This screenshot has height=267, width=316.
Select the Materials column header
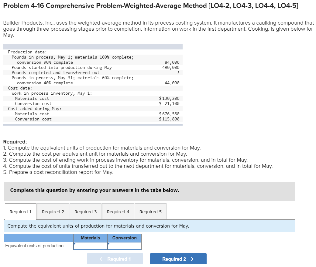pyautogui.click(x=90, y=238)
